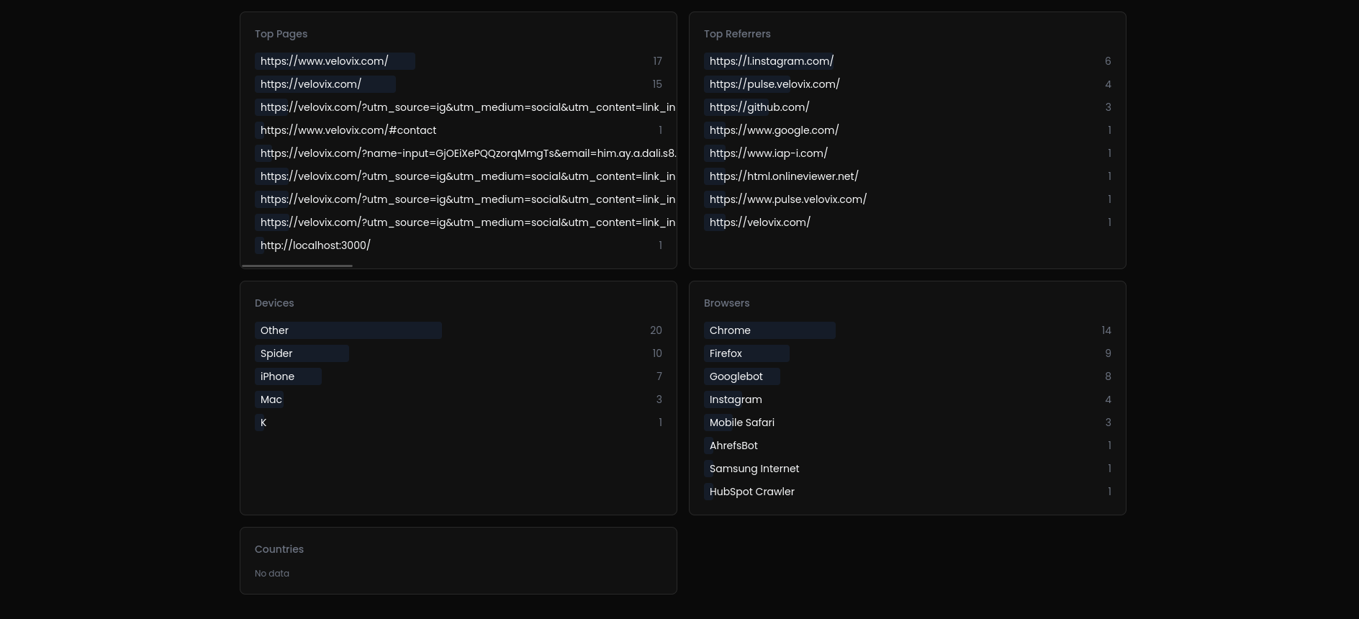Image resolution: width=1359 pixels, height=619 pixels.
Task: Select the Chrome browser row
Action: 907,330
